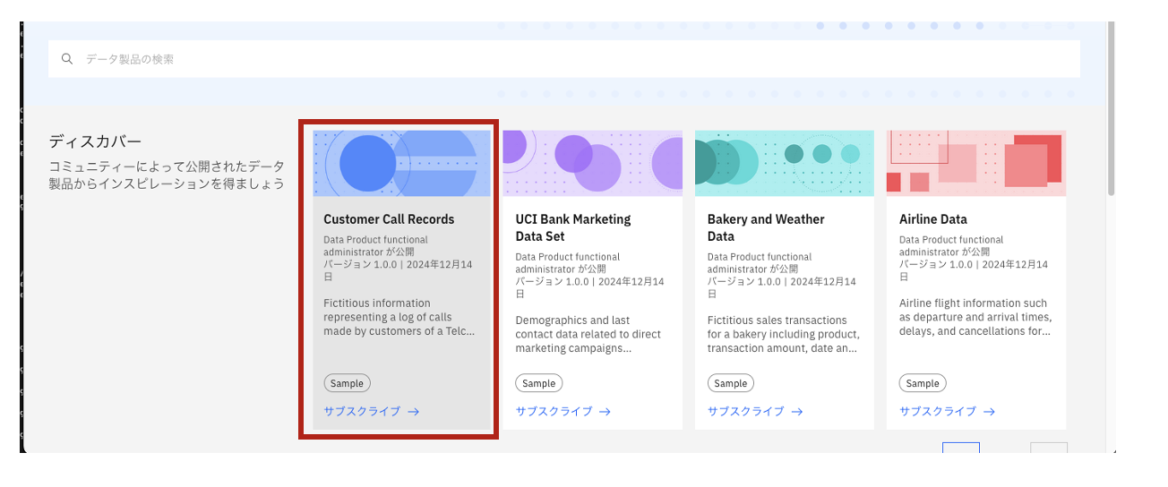Subscribe to Airline Data via サブスクライブ
Screen dimensions: 1168x487
point(937,412)
